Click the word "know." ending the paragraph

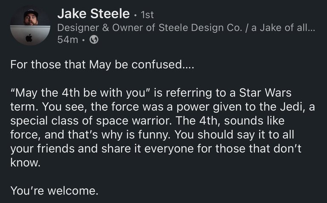pos(25,163)
